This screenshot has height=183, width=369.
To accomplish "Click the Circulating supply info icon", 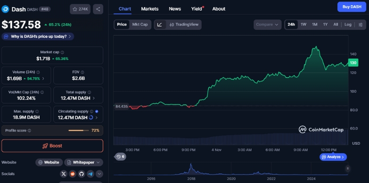I will [x=91, y=111].
